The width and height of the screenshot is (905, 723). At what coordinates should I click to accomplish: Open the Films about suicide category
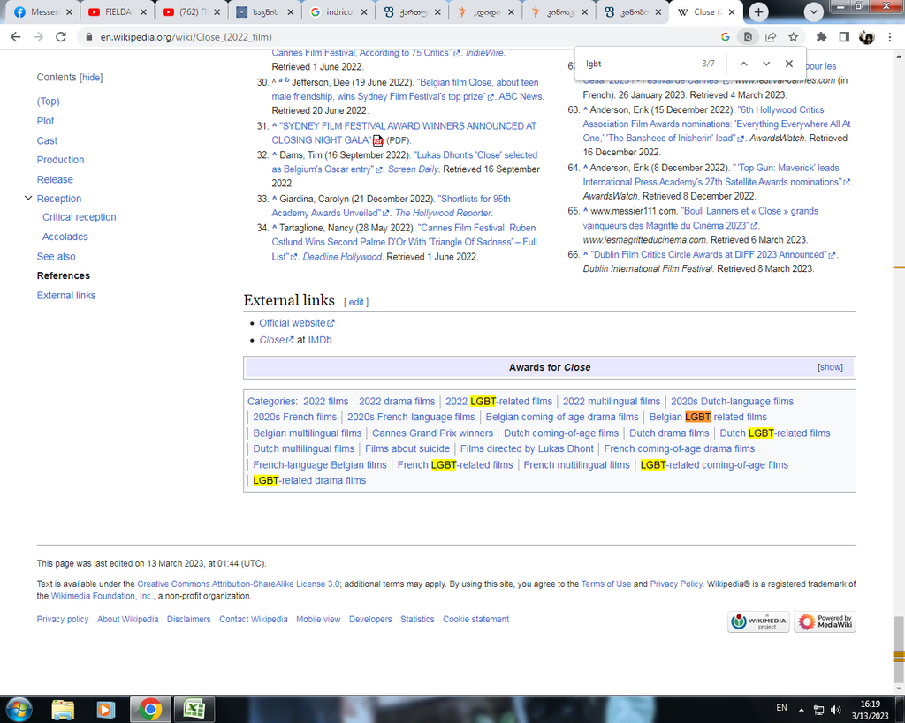point(407,448)
